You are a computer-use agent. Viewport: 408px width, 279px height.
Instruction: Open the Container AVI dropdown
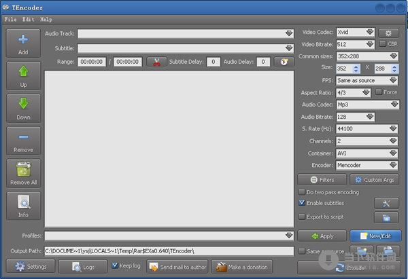[x=367, y=153]
